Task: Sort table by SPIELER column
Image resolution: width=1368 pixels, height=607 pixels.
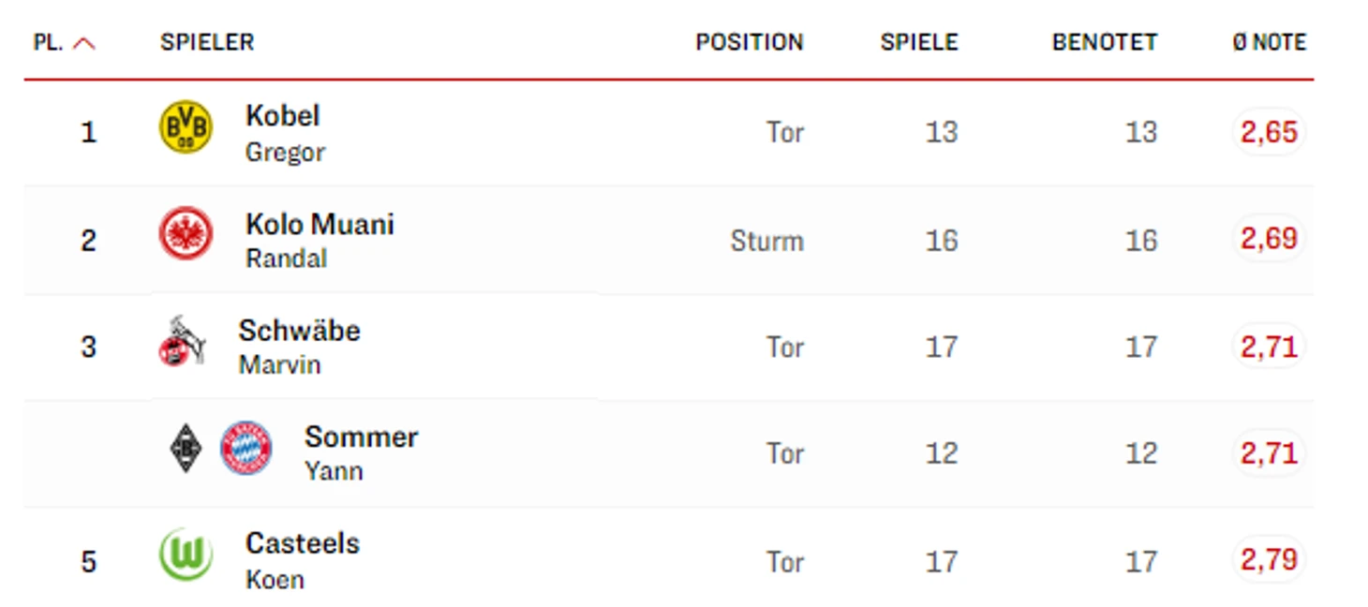Action: pyautogui.click(x=207, y=43)
